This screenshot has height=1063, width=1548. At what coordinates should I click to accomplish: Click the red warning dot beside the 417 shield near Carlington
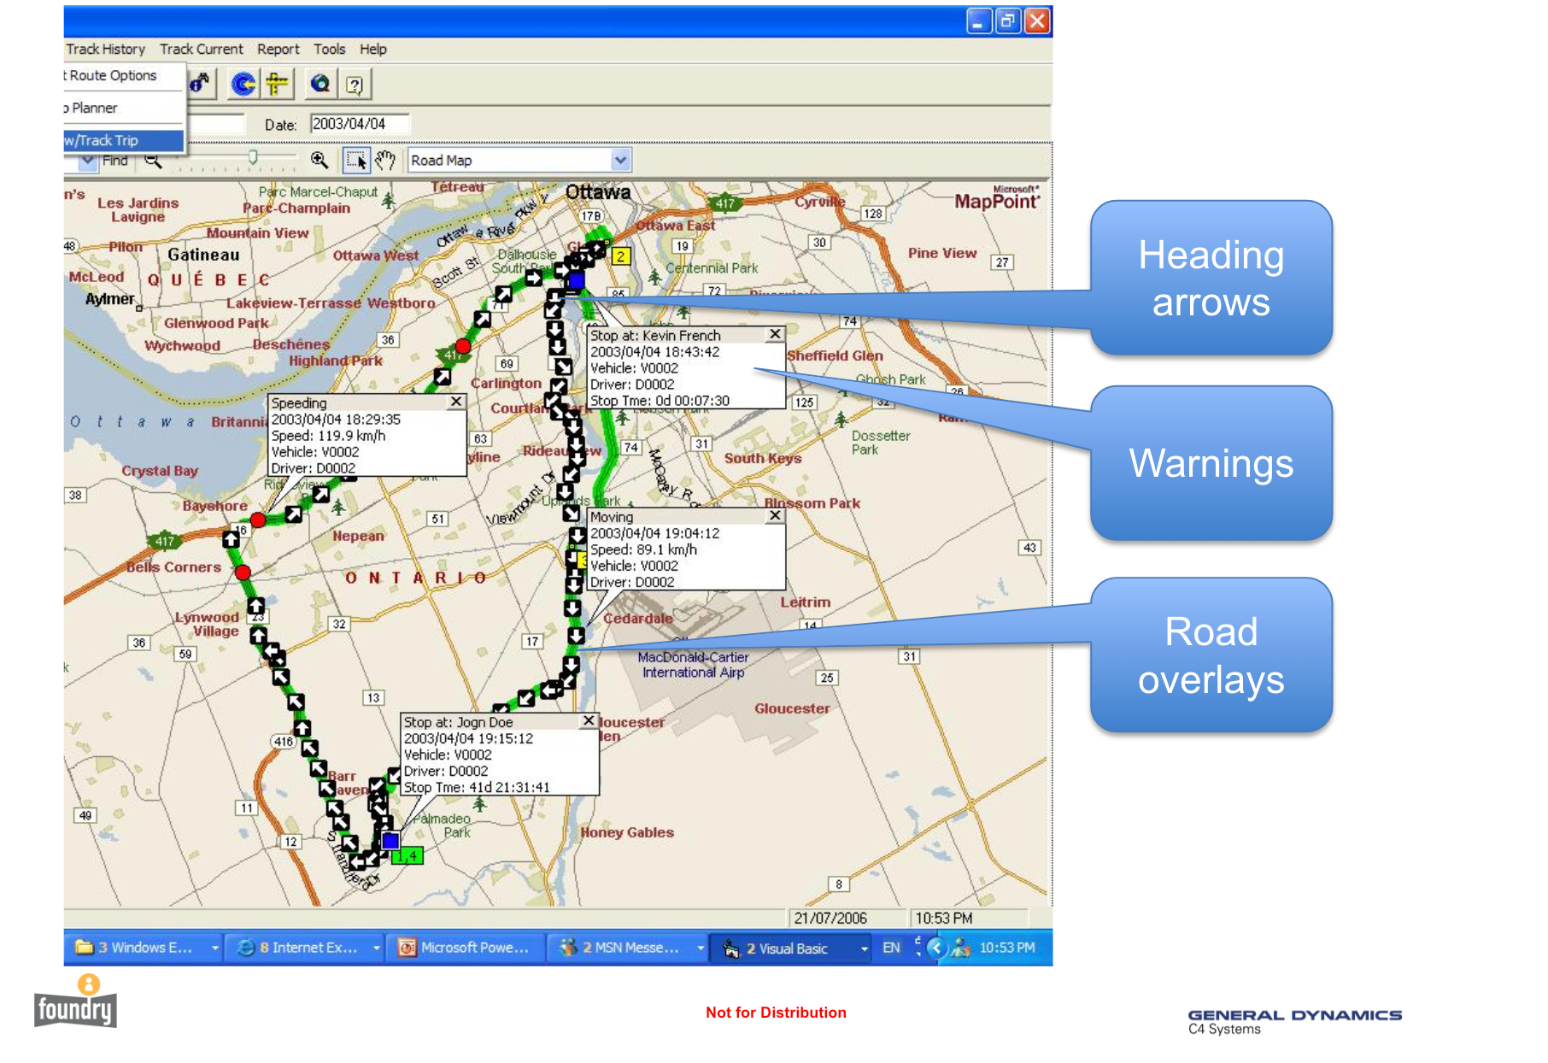point(463,346)
